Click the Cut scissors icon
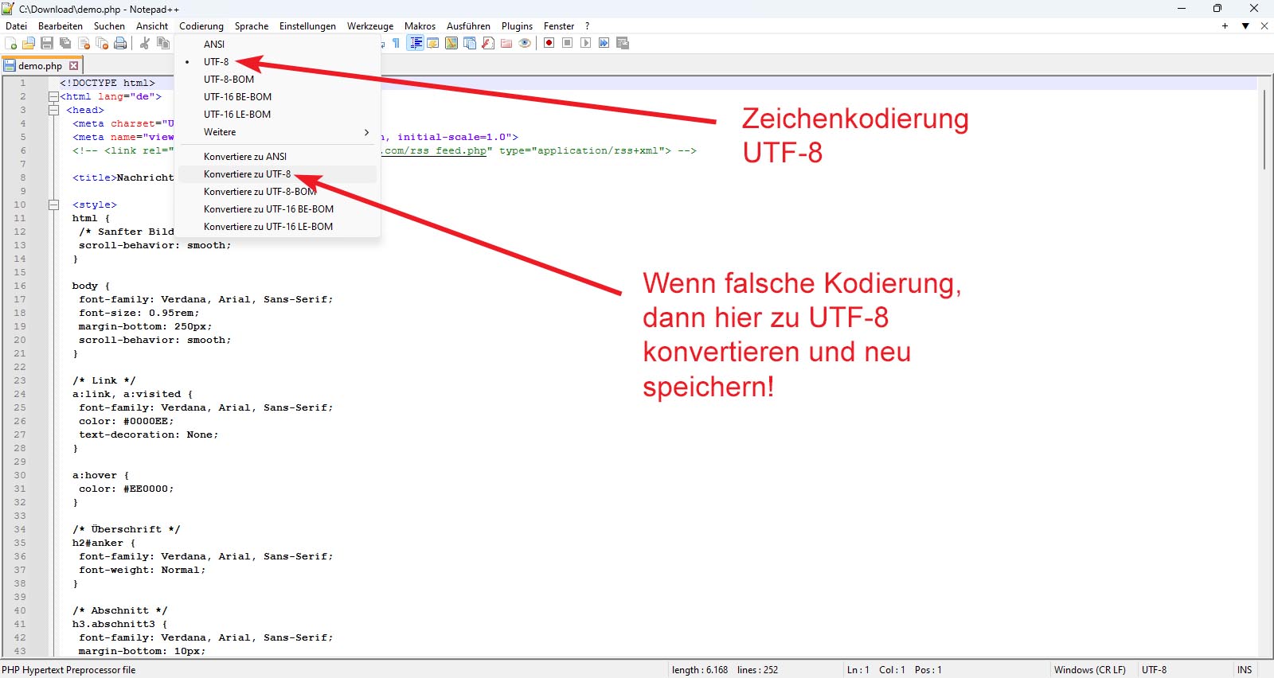 click(x=145, y=43)
